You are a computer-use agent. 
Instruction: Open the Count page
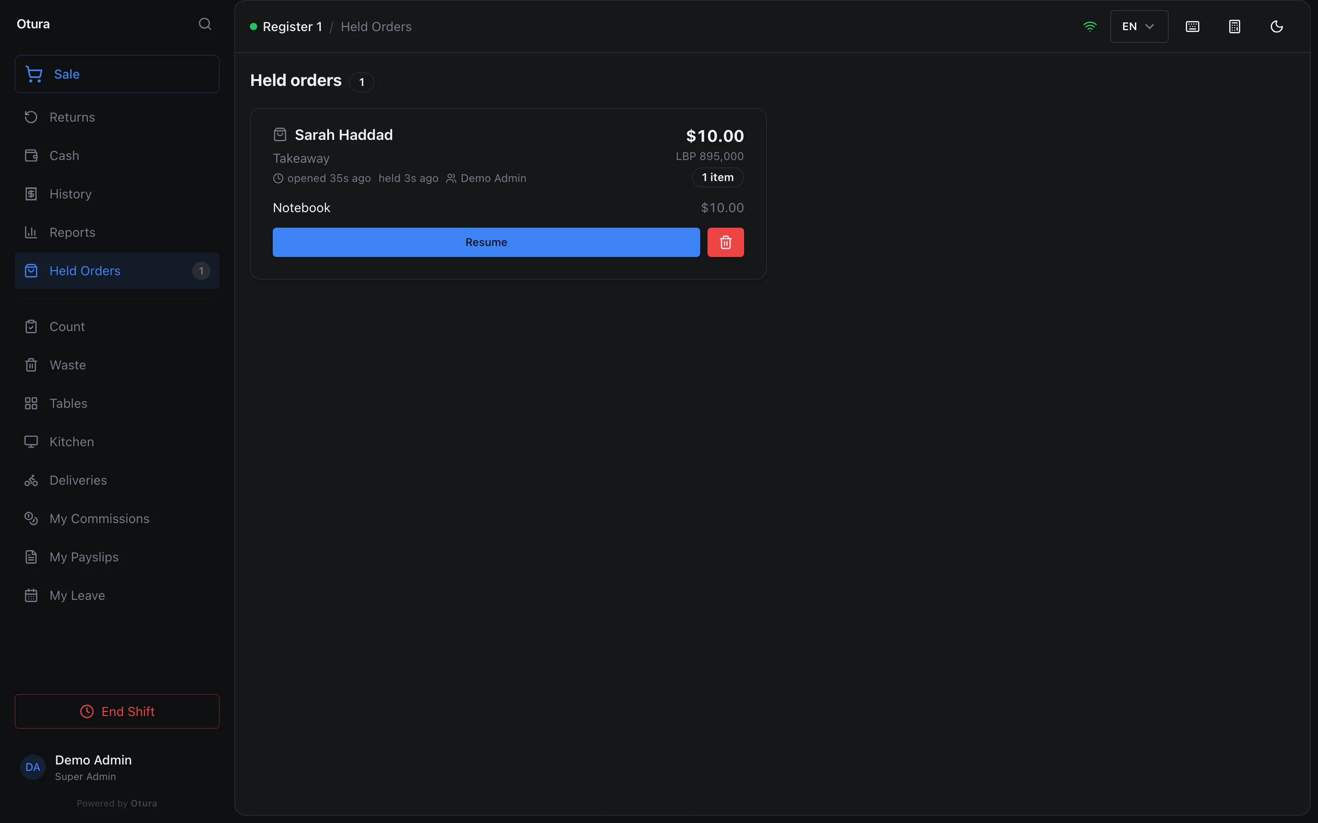point(117,326)
